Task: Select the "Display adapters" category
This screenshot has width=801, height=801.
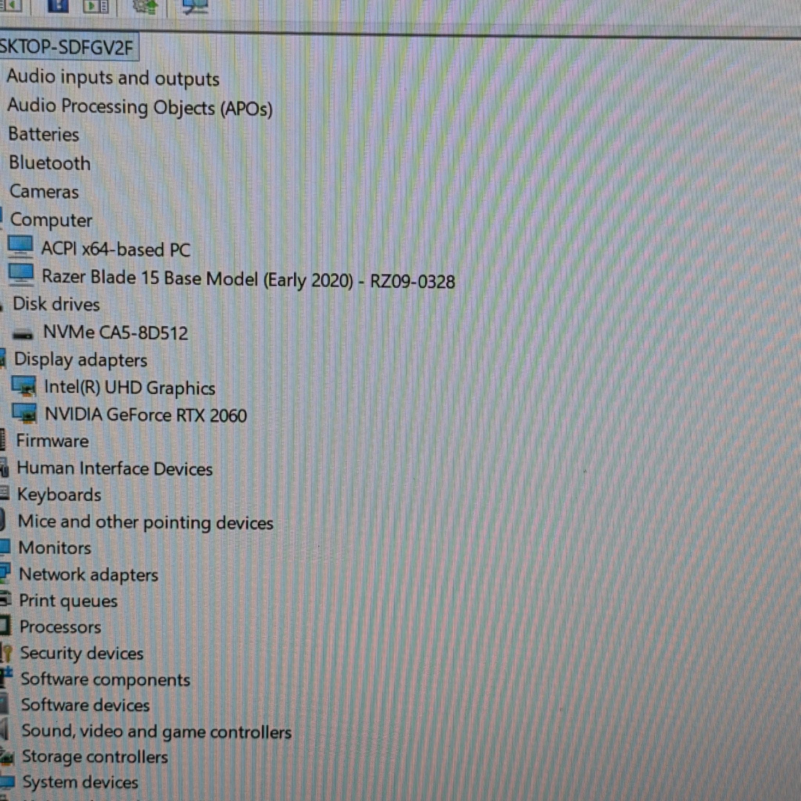Action: 81,360
